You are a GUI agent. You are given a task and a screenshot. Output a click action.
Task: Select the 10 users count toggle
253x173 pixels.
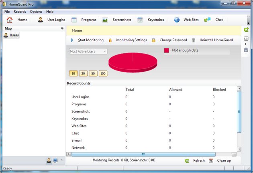73,73
